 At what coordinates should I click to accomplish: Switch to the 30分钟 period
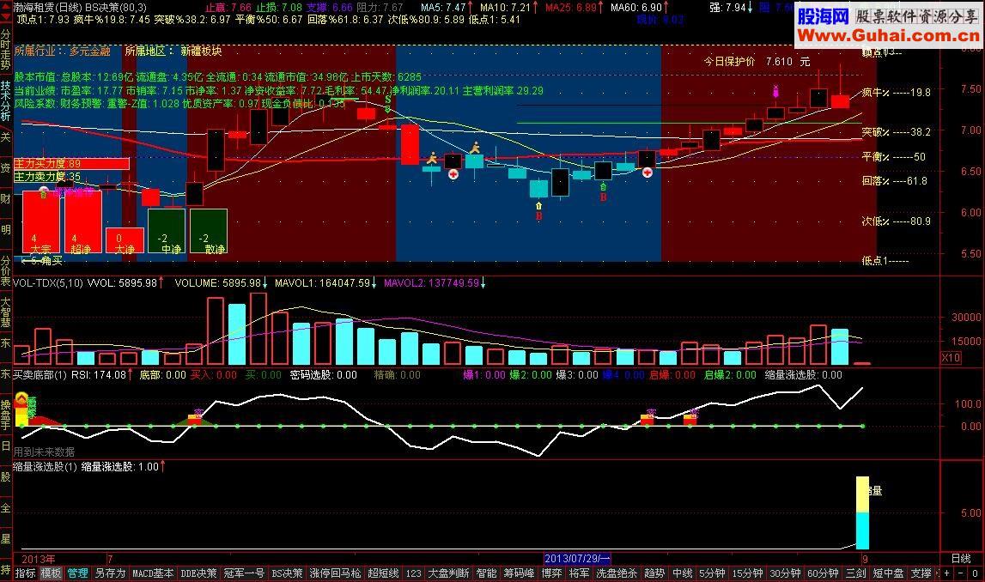pos(785,573)
